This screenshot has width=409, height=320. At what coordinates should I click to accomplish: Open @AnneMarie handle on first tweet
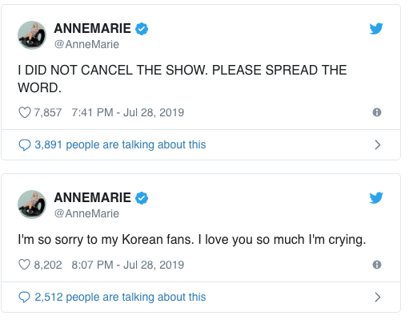[x=86, y=44]
